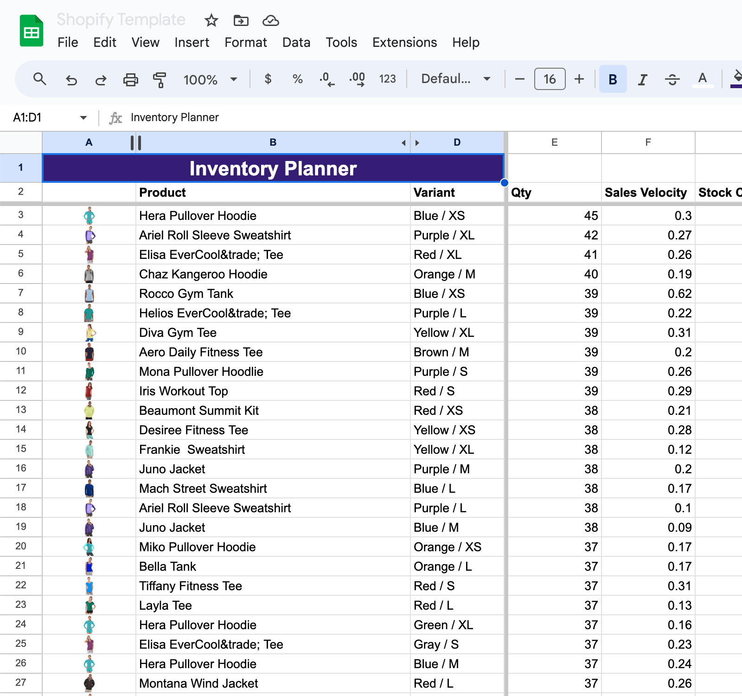Screen dimensions: 742x696
Task: Print the spreadsheet
Action: [130, 79]
